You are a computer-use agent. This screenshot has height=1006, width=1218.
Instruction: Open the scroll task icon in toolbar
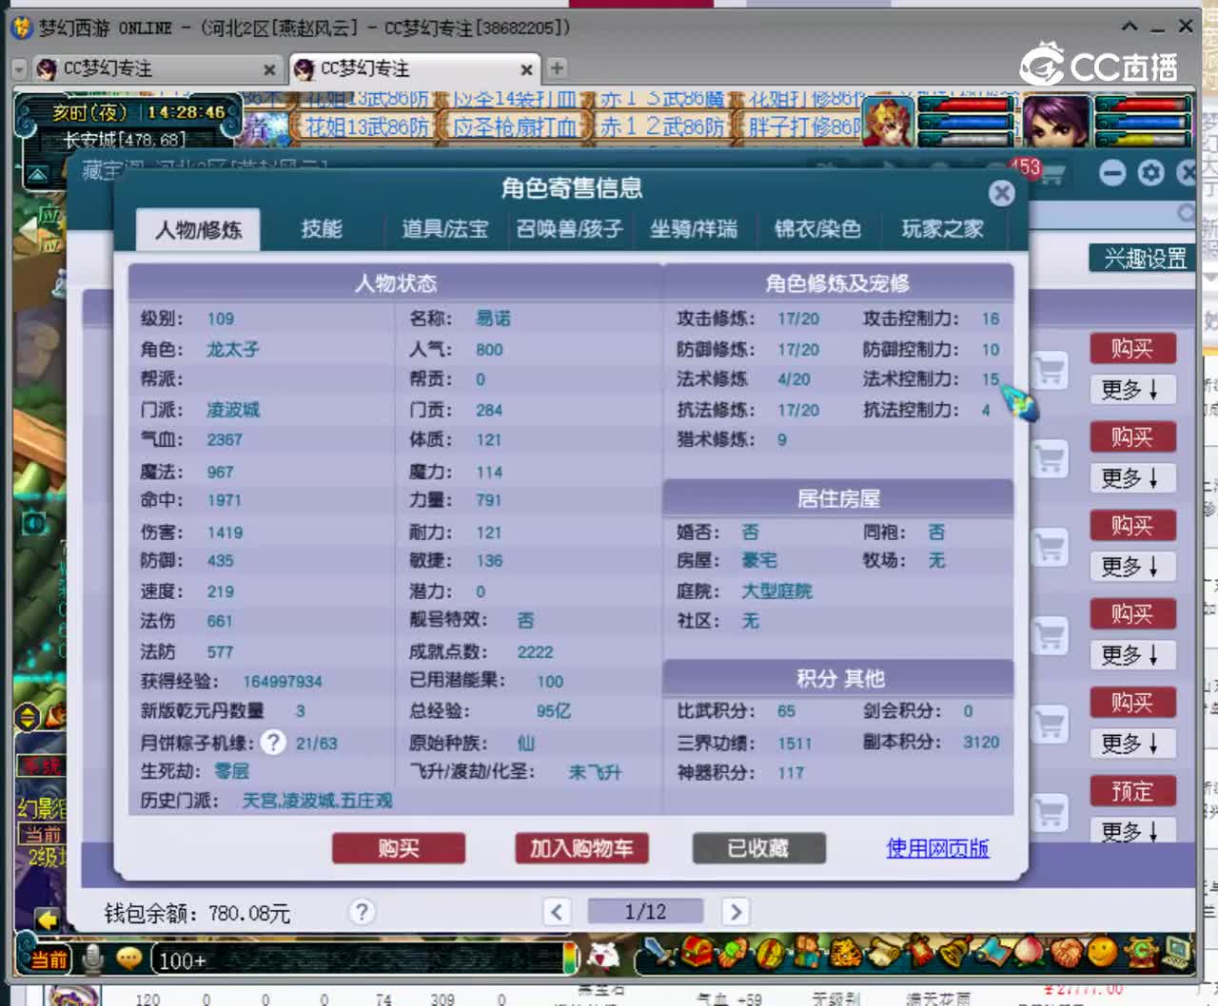tap(884, 953)
